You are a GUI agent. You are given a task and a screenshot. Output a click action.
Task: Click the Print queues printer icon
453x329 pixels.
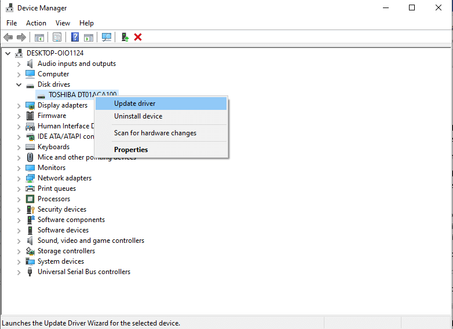tap(30, 188)
